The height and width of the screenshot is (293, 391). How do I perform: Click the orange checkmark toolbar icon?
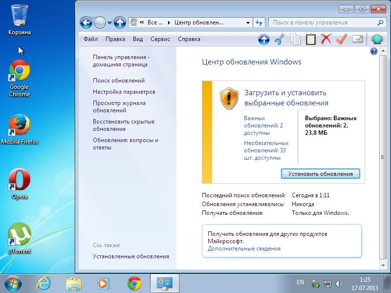coord(342,39)
